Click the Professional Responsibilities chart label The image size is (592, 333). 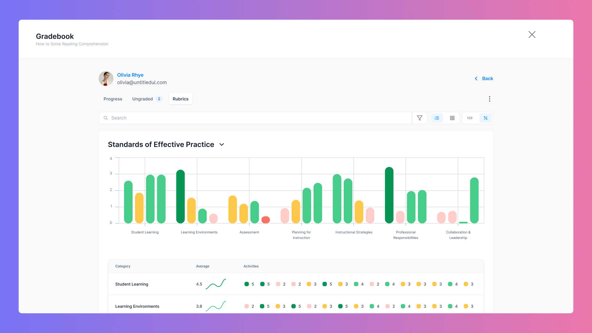(x=406, y=235)
